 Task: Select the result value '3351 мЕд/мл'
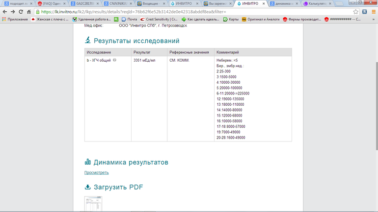tap(144, 60)
